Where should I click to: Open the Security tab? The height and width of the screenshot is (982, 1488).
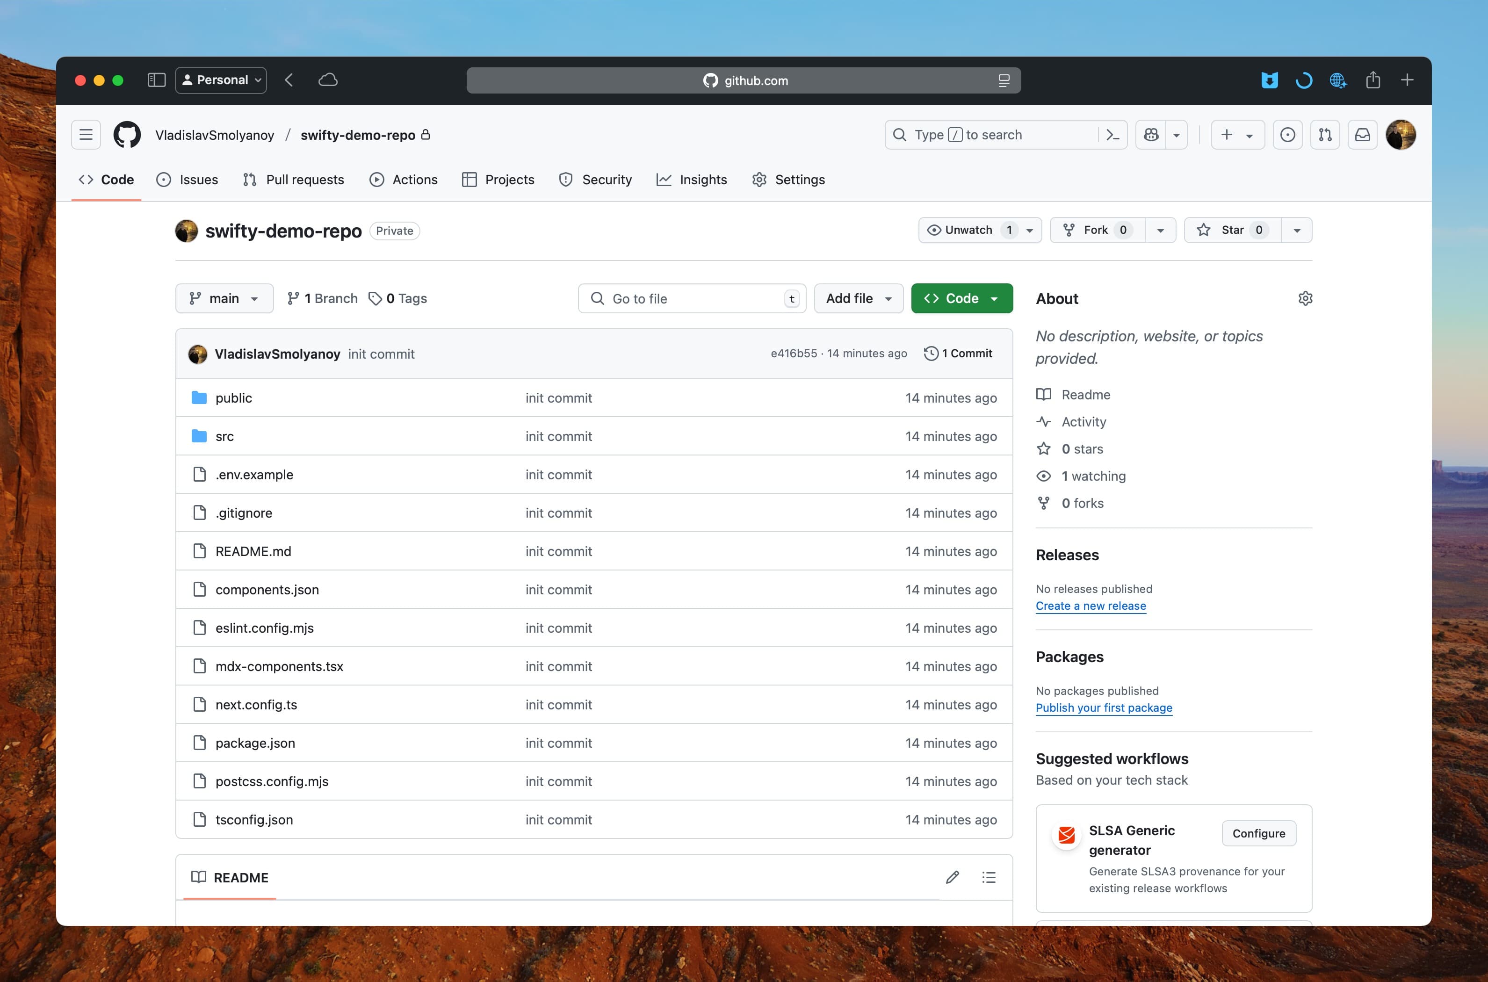pos(596,180)
